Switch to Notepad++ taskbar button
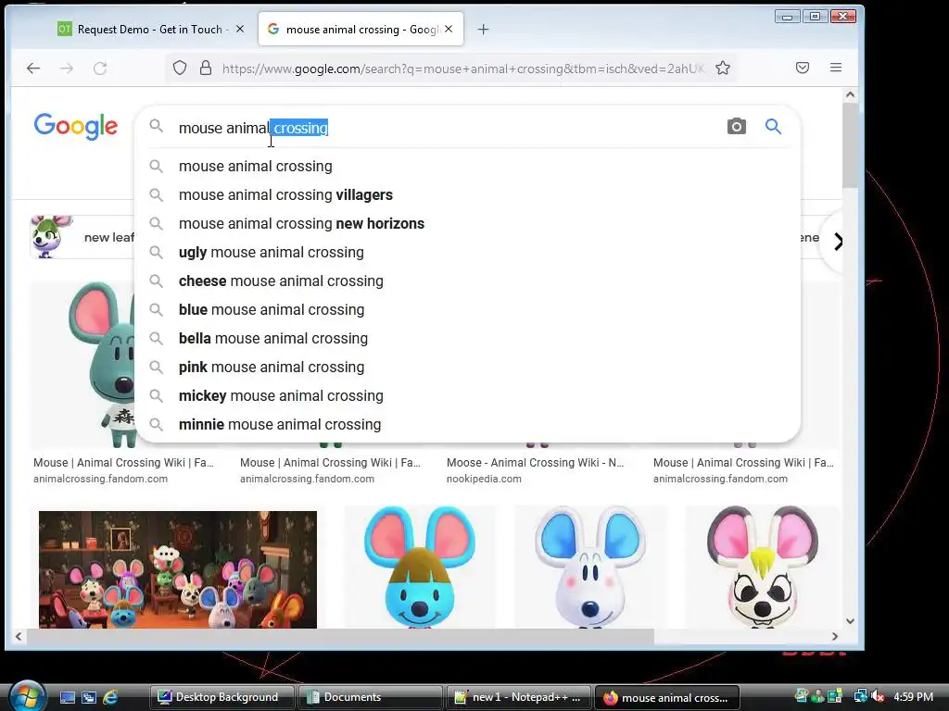This screenshot has height=711, width=949. [x=518, y=697]
